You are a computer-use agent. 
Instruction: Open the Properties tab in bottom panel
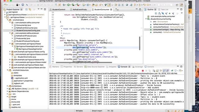coord(66,67)
